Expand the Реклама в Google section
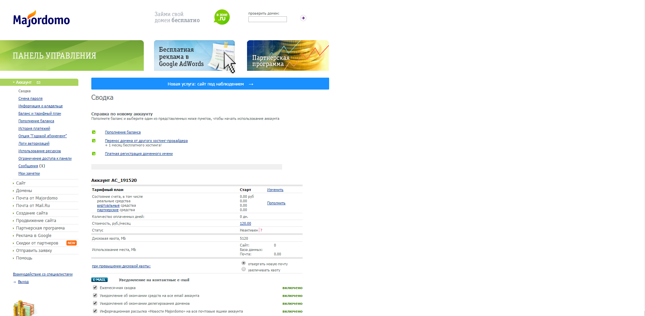 point(34,236)
